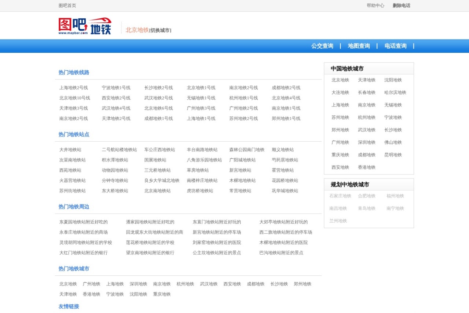Click 刘家窑地铁站附近的医院
469x313 pixels.
[217, 242]
